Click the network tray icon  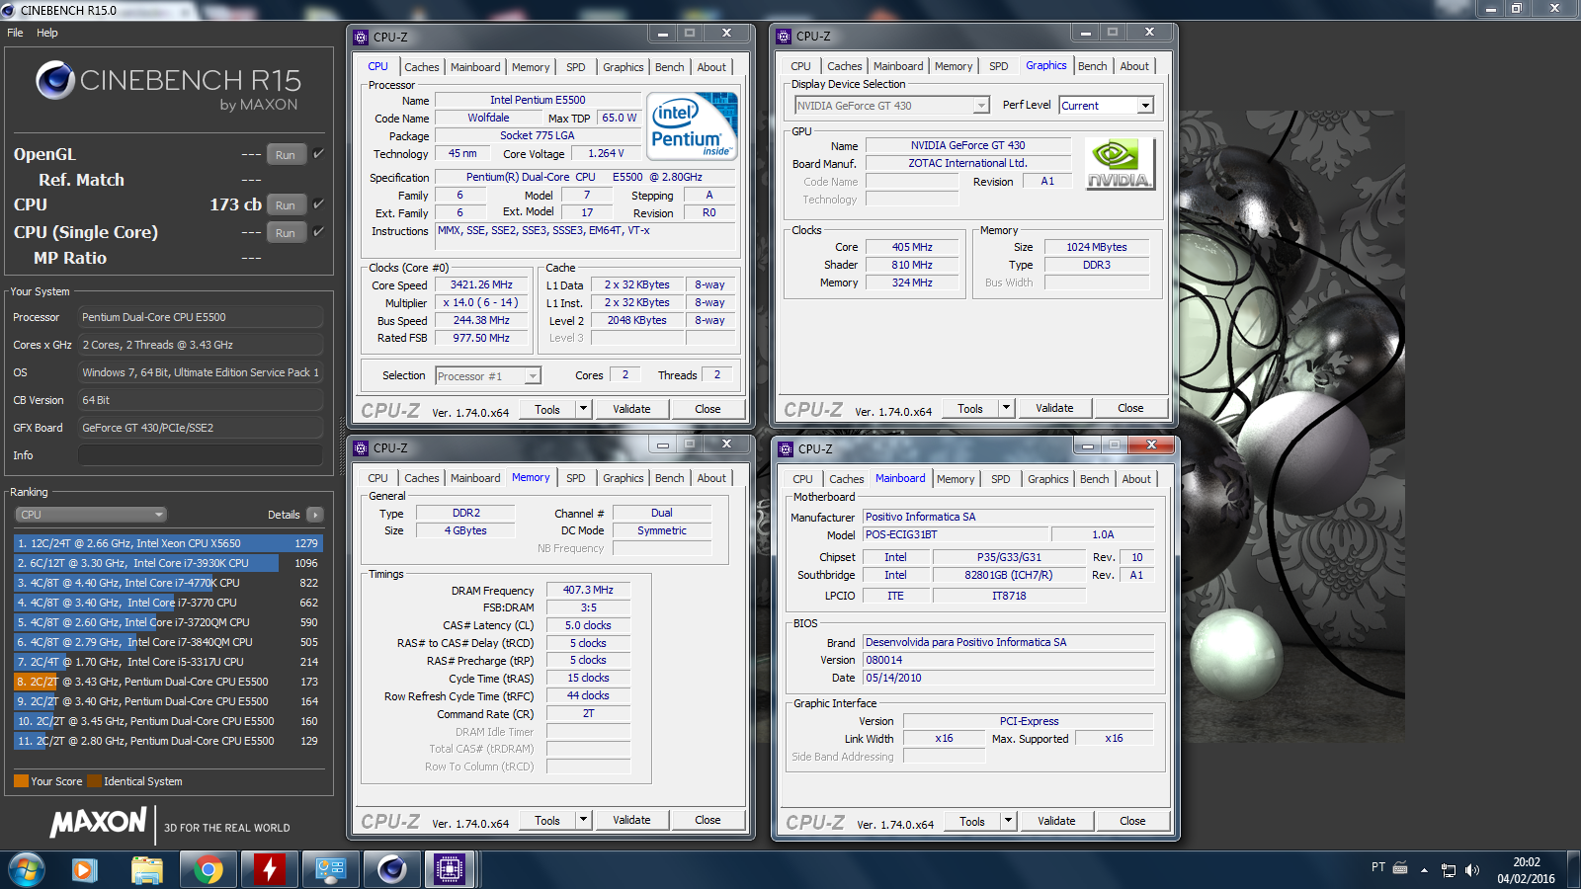click(x=1449, y=870)
